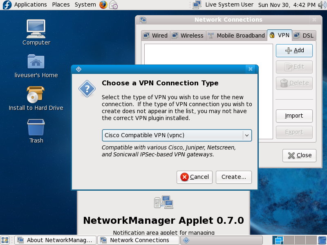Open the Places menu
This screenshot has height=245, width=327.
pyautogui.click(x=60, y=4)
